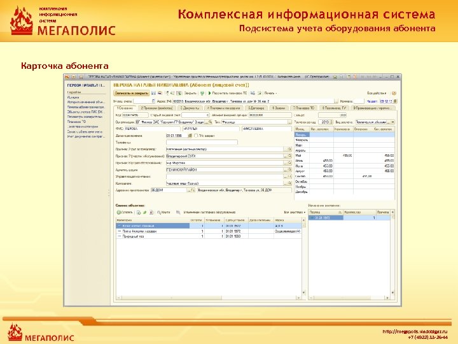Open the '7 Плановое ТО' tab
The height and width of the screenshot is (344, 458).
click(303, 108)
